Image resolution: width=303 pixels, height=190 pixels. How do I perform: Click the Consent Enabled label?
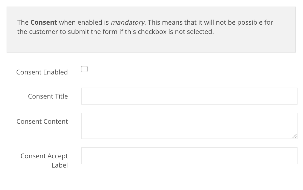click(42, 72)
